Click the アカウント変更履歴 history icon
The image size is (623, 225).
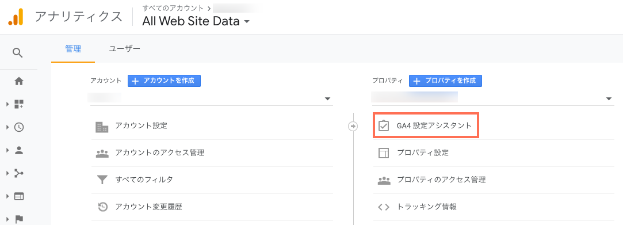click(102, 207)
